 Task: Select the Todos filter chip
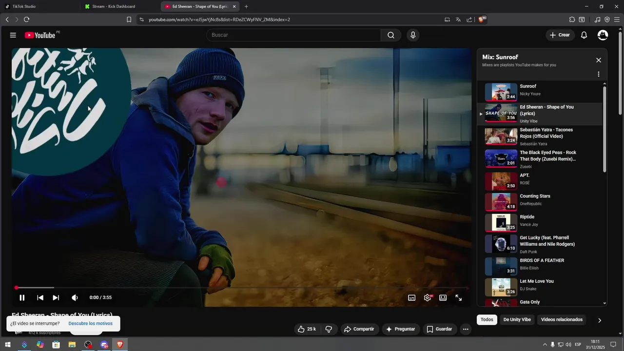[487, 320]
